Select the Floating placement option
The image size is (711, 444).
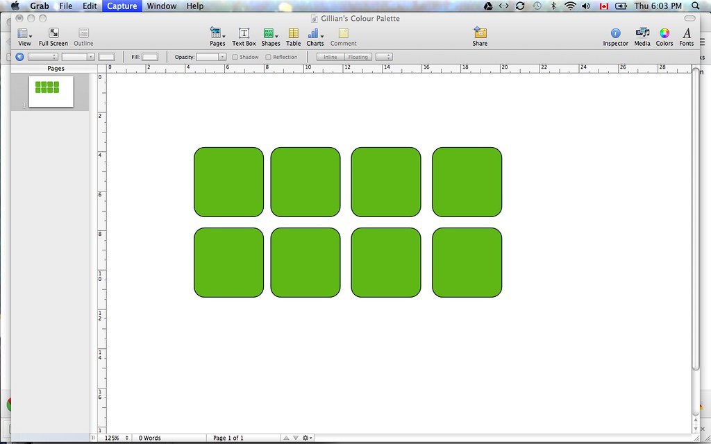pos(358,57)
